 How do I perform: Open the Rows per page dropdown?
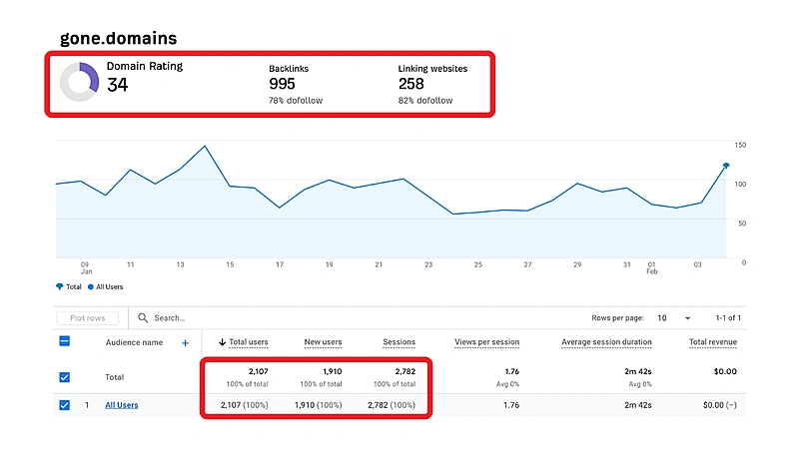(673, 317)
